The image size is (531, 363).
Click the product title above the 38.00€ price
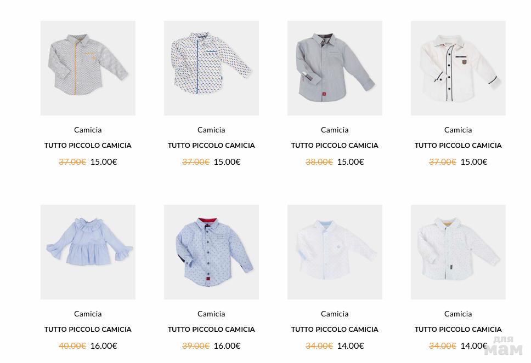point(335,146)
